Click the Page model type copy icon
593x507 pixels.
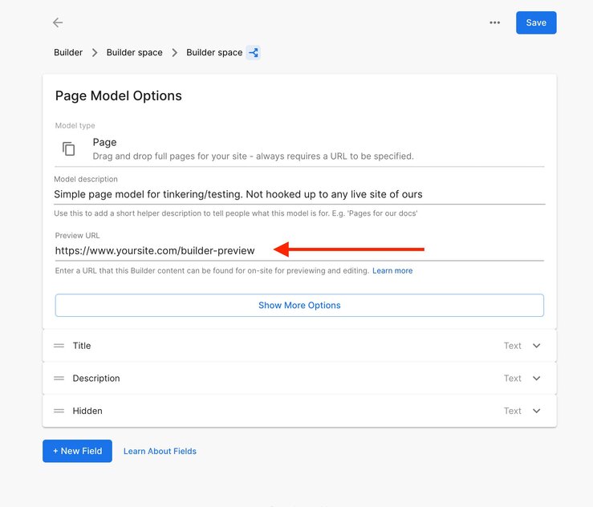click(x=68, y=148)
